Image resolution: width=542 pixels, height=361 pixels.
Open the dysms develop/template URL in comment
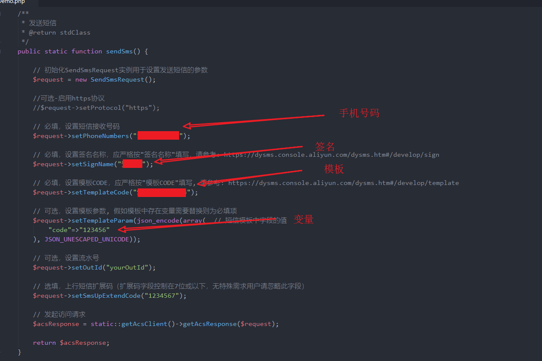point(343,183)
